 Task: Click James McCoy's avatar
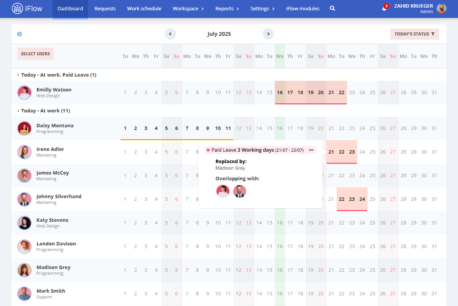[x=24, y=176]
